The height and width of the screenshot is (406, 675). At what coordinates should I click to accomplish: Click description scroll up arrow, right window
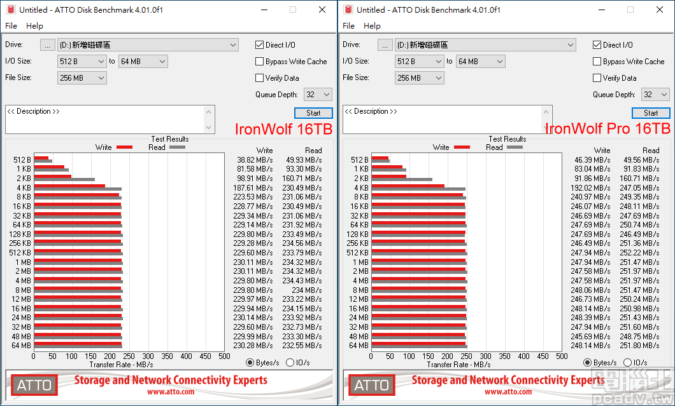pos(546,112)
